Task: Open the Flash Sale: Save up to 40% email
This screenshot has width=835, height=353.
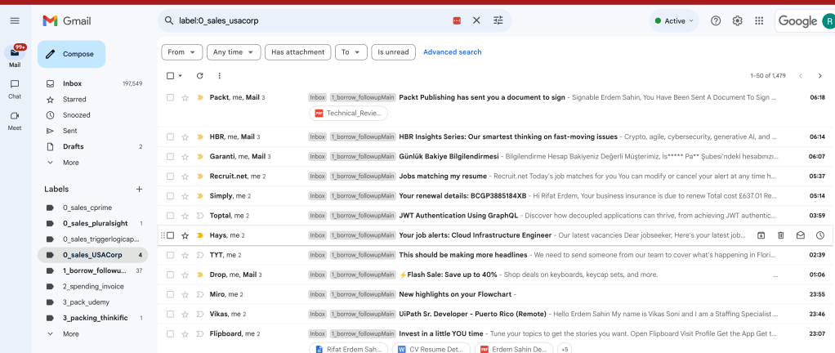Action: point(493,275)
